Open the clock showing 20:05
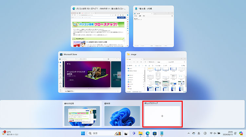 pyautogui.click(x=228, y=133)
